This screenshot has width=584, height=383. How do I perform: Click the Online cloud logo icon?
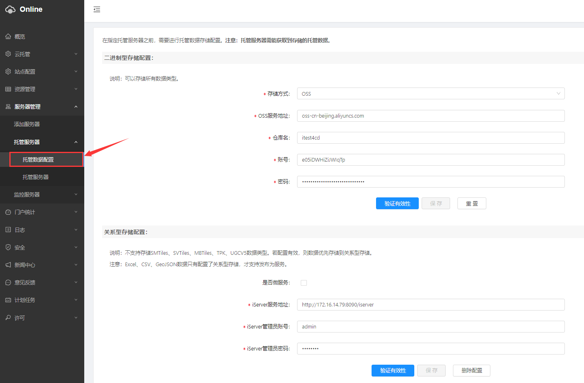[10, 9]
